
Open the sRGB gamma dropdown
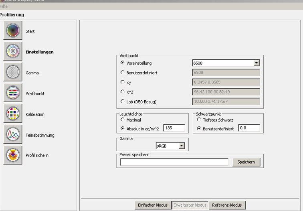coord(182,146)
